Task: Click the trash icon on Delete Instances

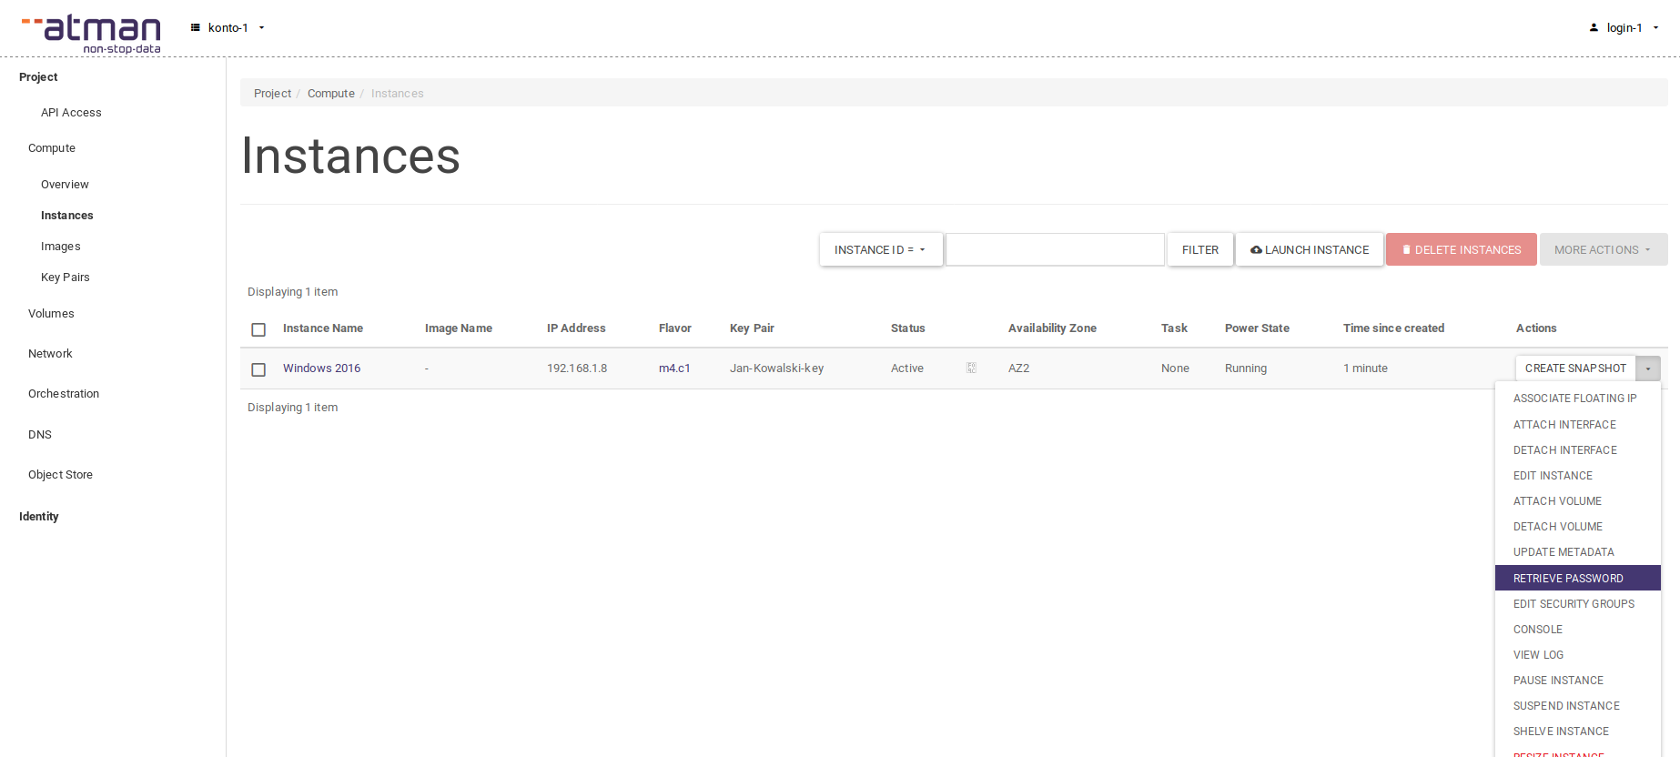Action: click(x=1406, y=250)
